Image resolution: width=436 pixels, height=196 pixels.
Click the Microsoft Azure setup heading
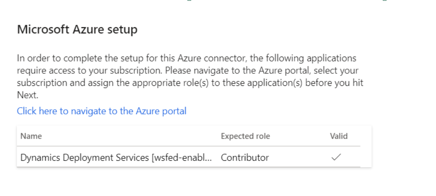click(77, 30)
